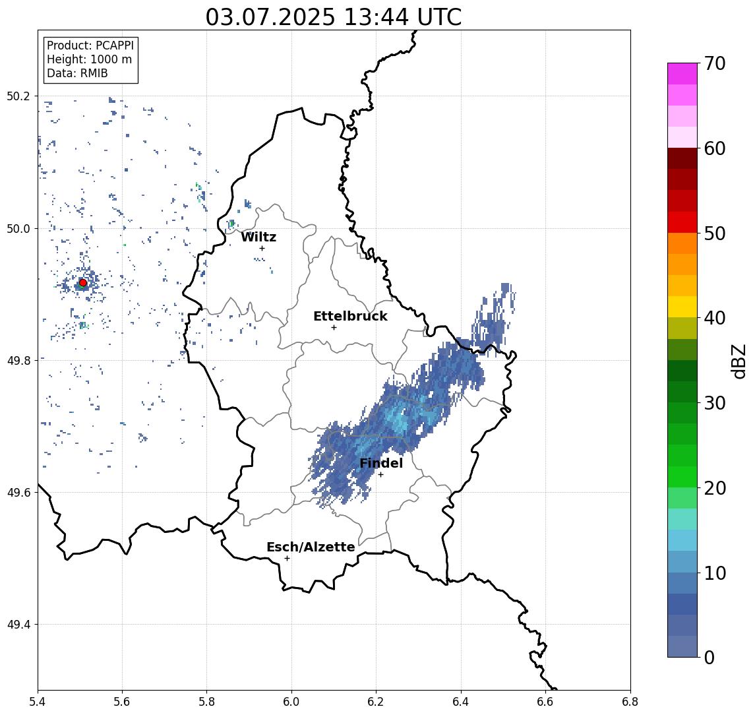755x715 pixels.
Task: Click the 'Findel' city label
Action: click(x=381, y=464)
